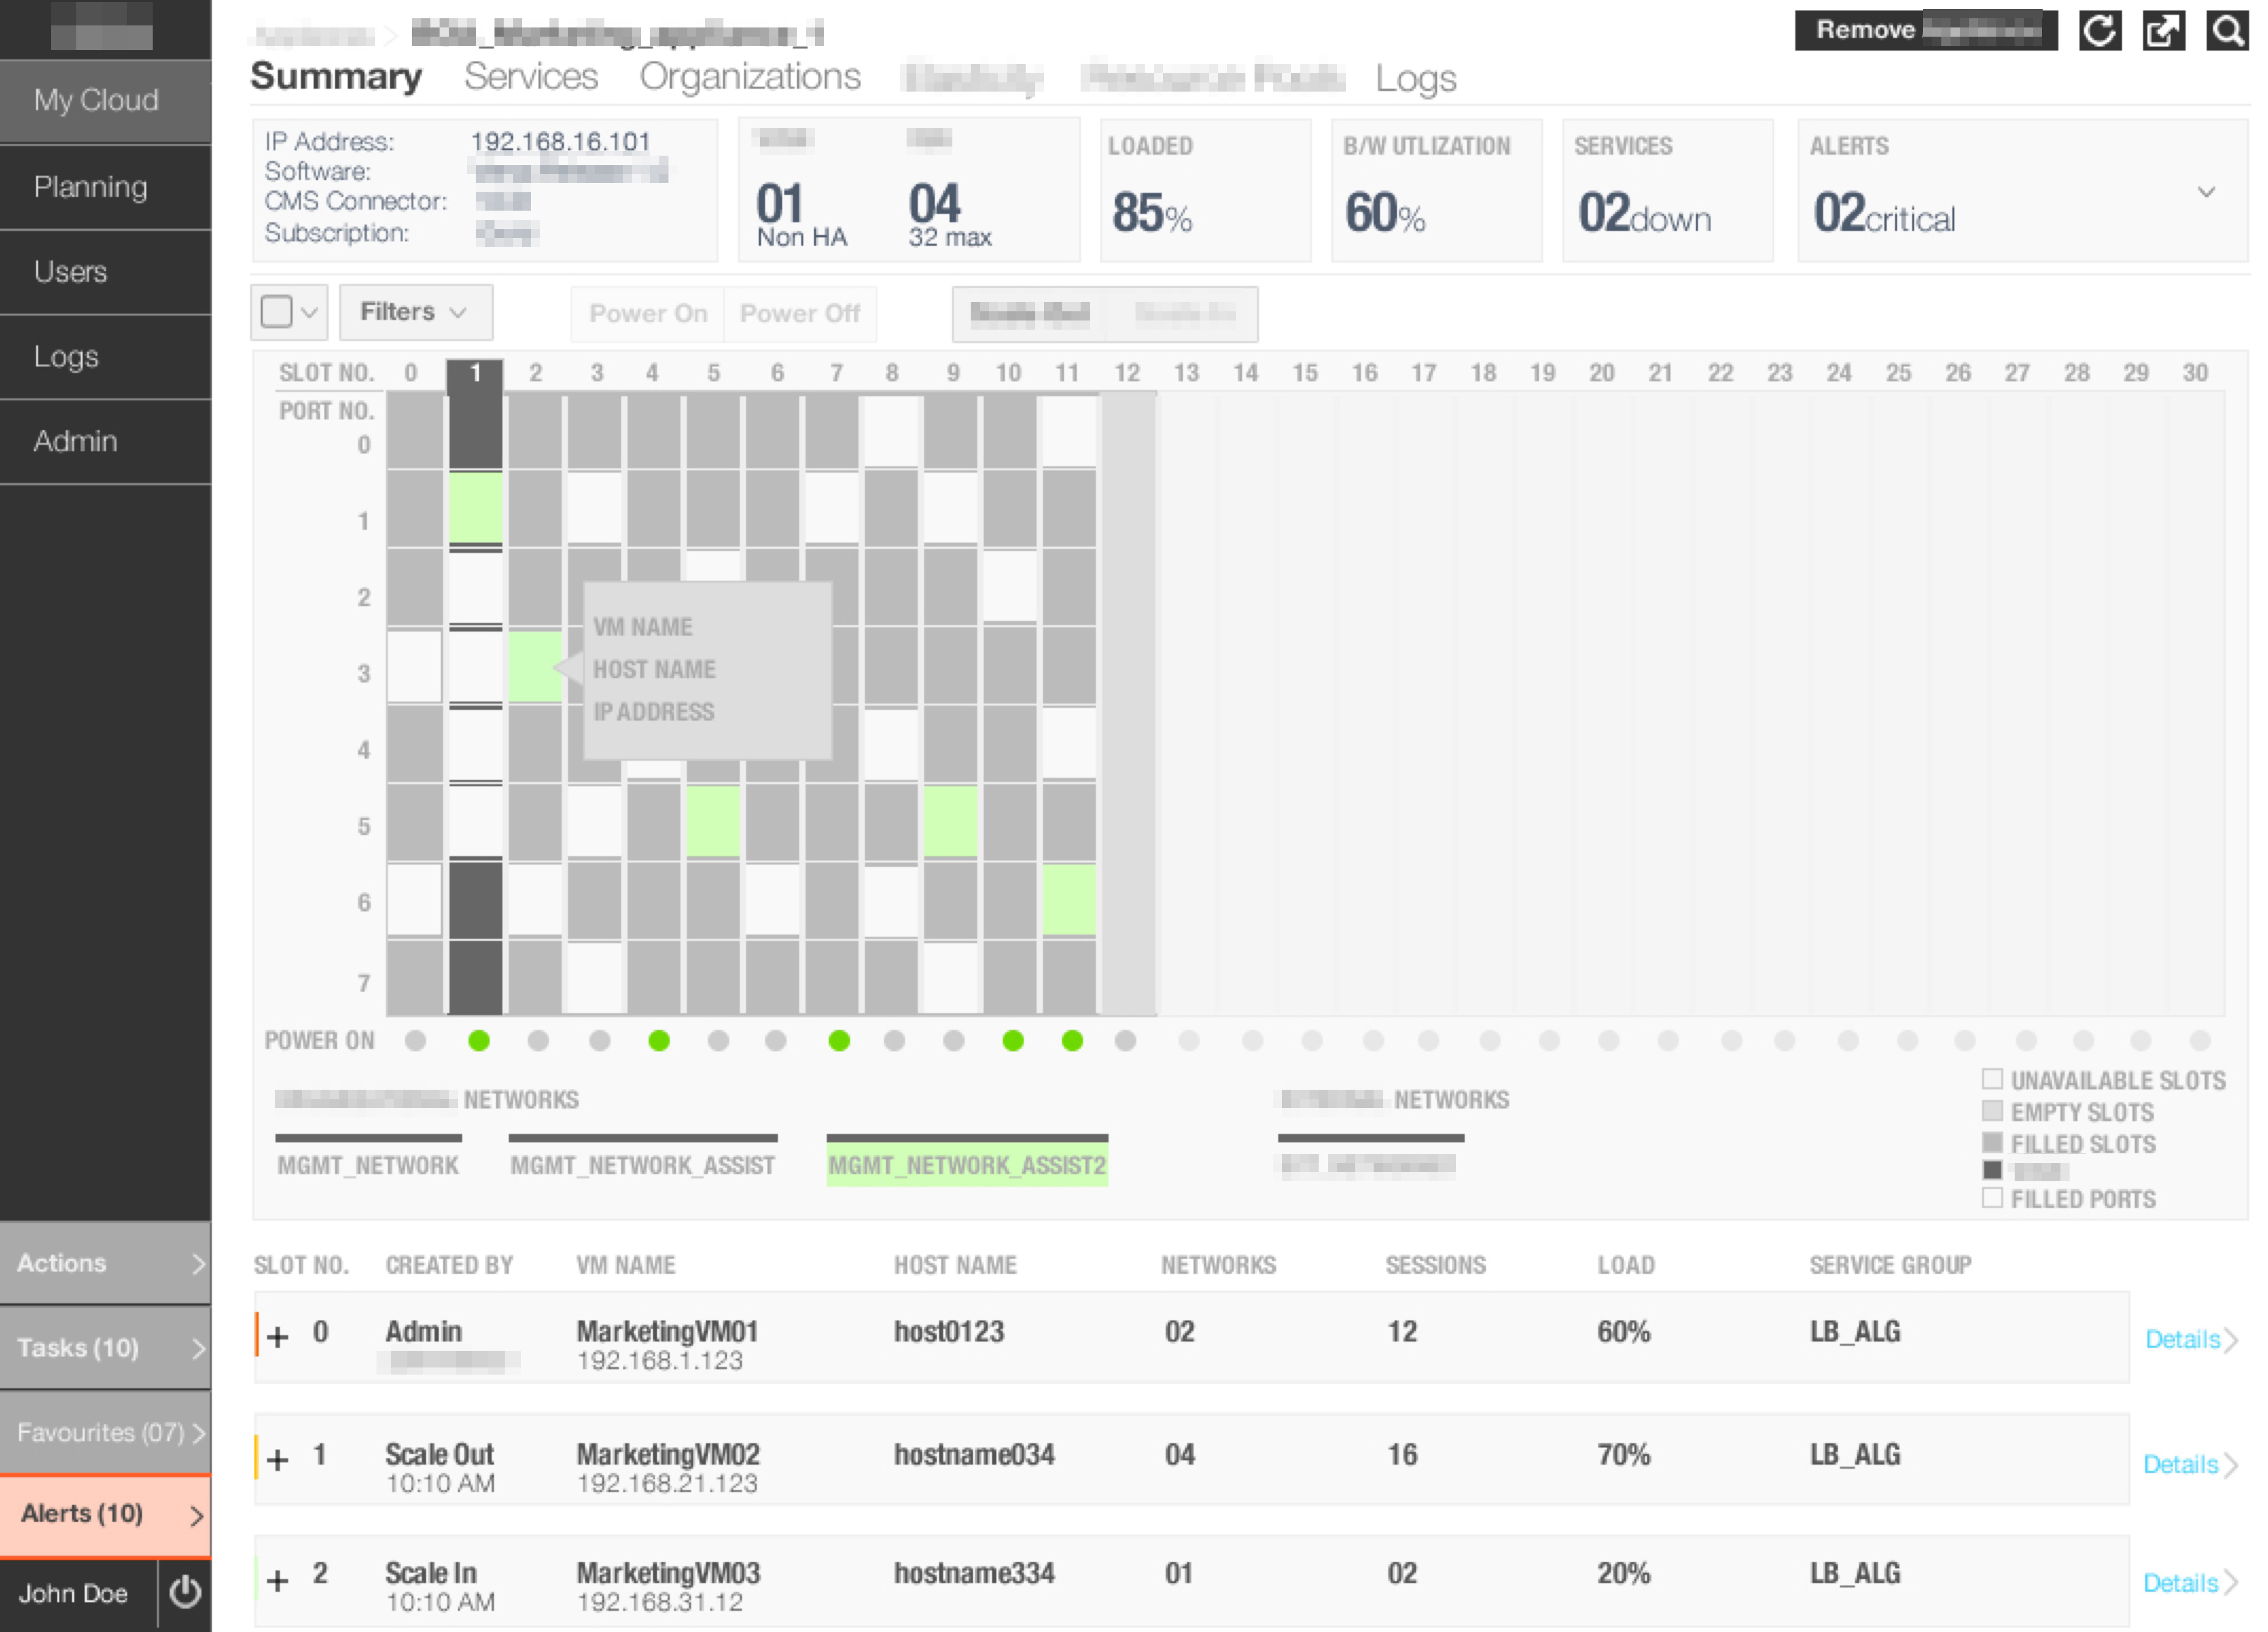
Task: Expand the MarketingVM01 row details
Action: point(277,1335)
